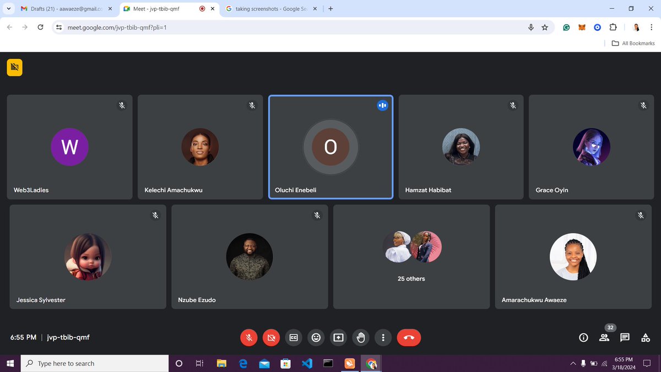Expand the tab search dropdown arrow
This screenshot has width=661, height=372.
pos(8,9)
